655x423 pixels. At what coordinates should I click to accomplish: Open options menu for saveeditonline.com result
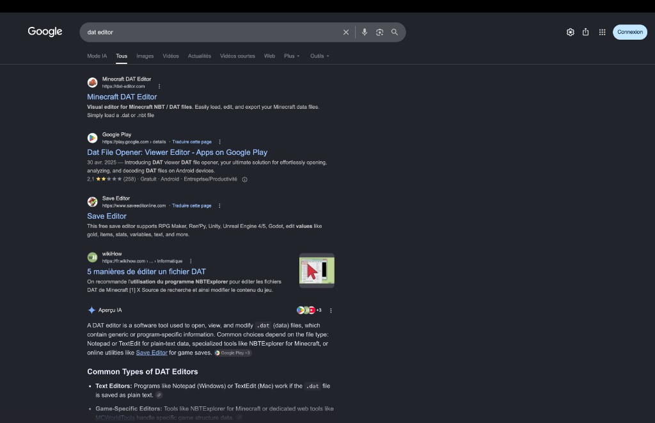(x=219, y=205)
